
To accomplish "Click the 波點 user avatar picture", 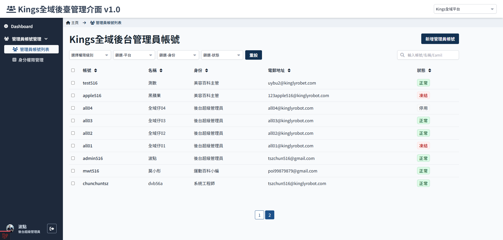I will (x=10, y=228).
